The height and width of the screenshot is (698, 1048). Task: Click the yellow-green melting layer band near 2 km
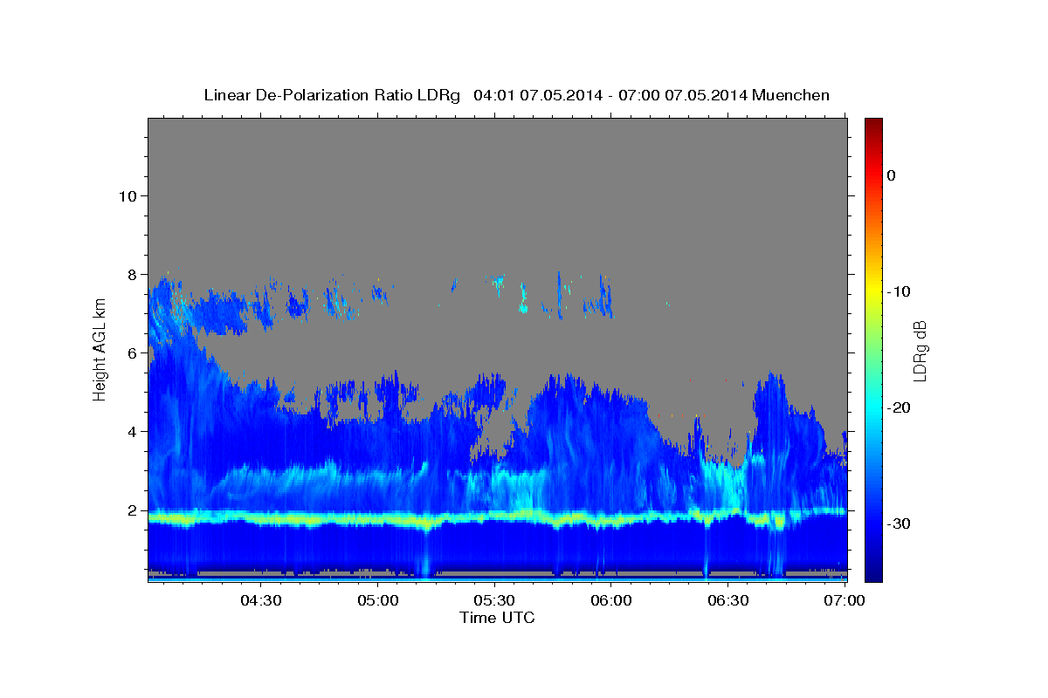point(497,518)
